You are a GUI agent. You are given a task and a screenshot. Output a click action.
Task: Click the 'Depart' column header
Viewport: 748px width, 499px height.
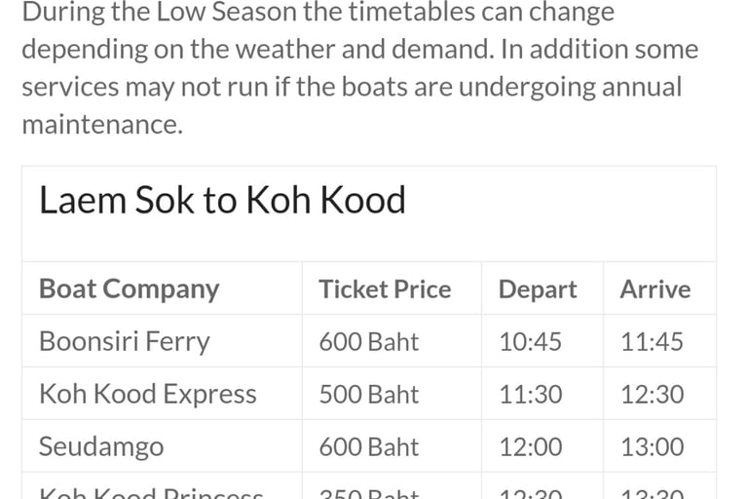click(x=537, y=289)
